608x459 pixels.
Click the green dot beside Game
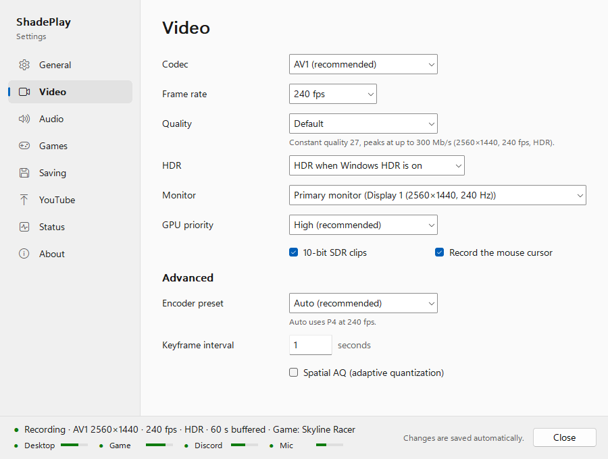point(101,446)
